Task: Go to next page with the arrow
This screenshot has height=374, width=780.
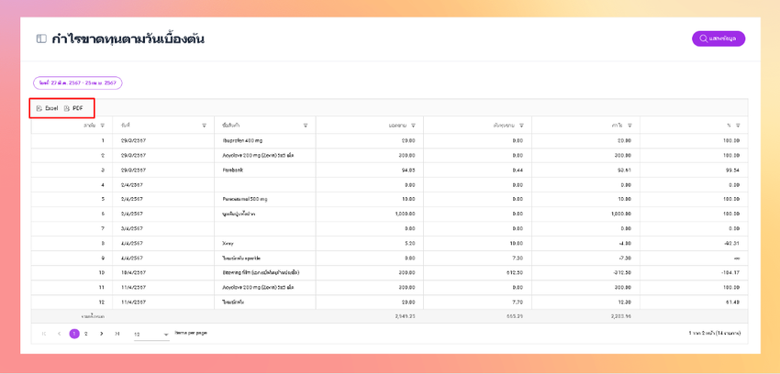Action: pos(102,334)
